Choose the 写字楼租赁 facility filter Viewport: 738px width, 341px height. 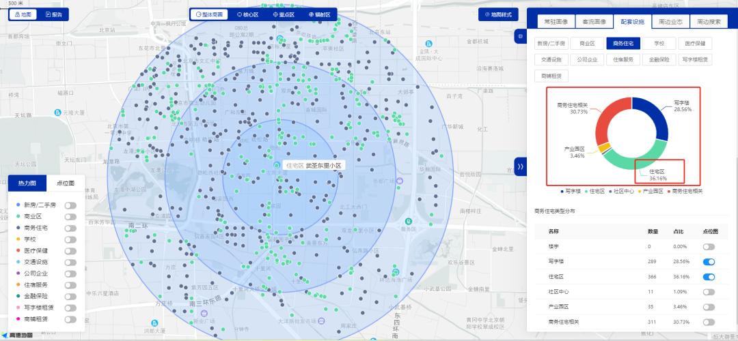tap(695, 59)
